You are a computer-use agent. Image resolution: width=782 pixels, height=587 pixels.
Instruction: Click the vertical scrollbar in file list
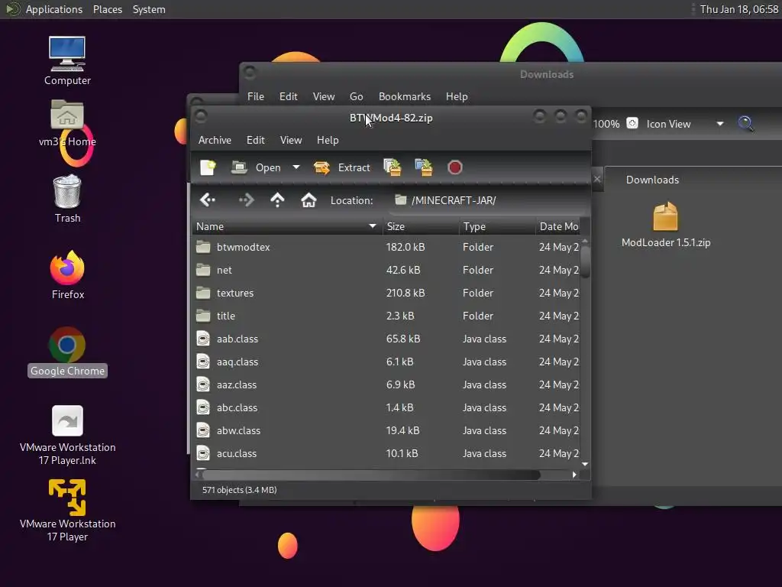pyautogui.click(x=585, y=261)
